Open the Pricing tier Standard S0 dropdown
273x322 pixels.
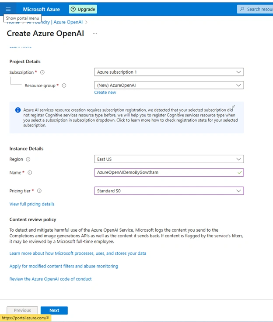click(169, 191)
